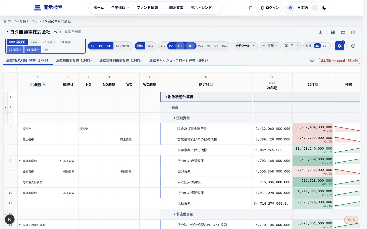Switch to STD mode
The width and height of the screenshot is (367, 229).
tap(163, 46)
